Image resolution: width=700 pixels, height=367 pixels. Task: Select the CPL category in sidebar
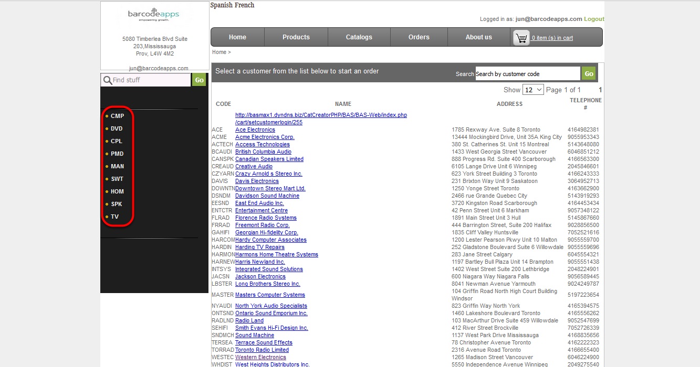(x=117, y=141)
